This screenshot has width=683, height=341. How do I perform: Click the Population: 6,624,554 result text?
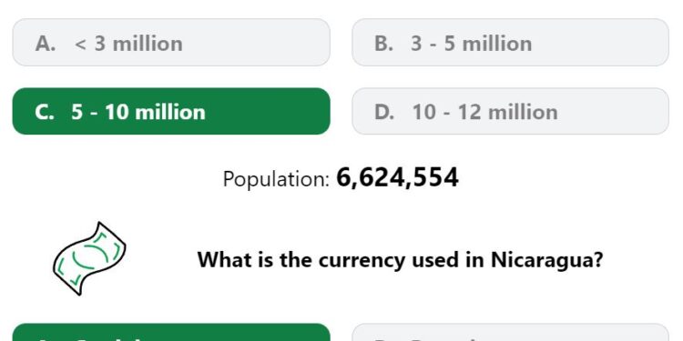[341, 178]
